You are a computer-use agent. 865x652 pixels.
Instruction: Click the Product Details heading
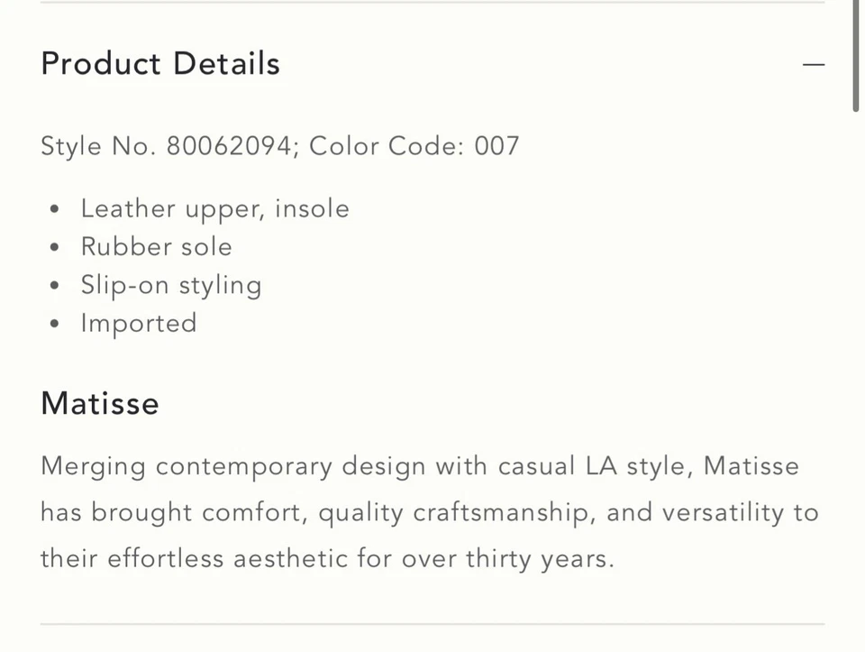pyautogui.click(x=160, y=64)
